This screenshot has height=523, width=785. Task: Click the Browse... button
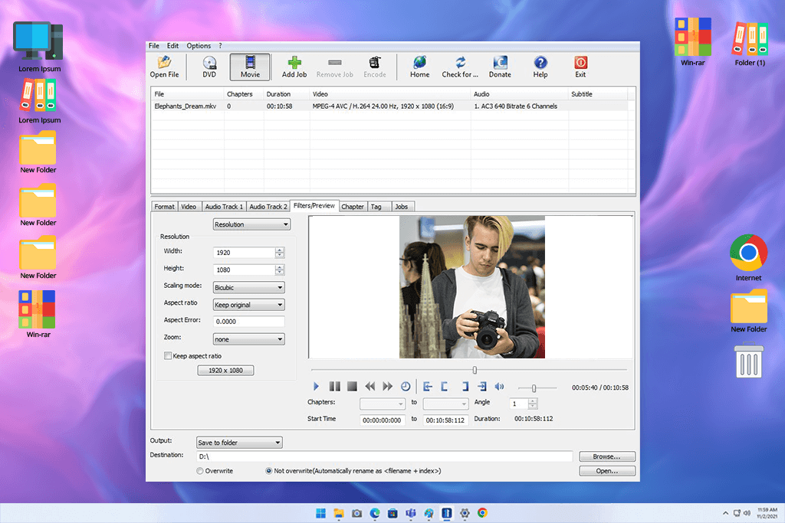(607, 456)
